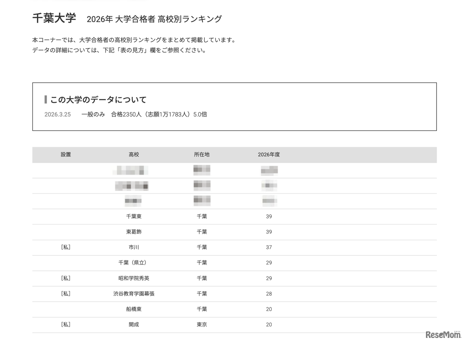Click the school name 市川
Image resolution: width=466 pixels, height=343 pixels.
[x=134, y=247]
